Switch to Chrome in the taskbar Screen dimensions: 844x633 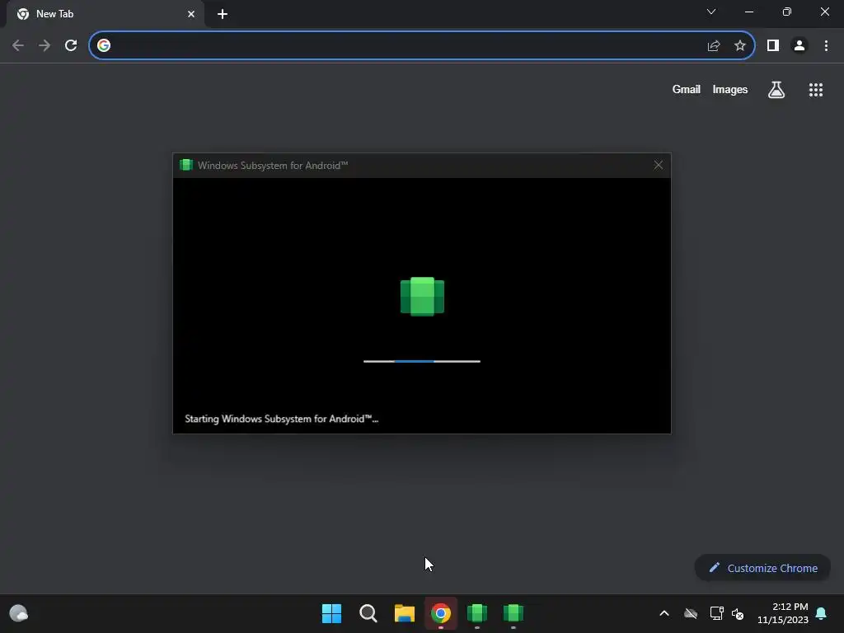[441, 613]
